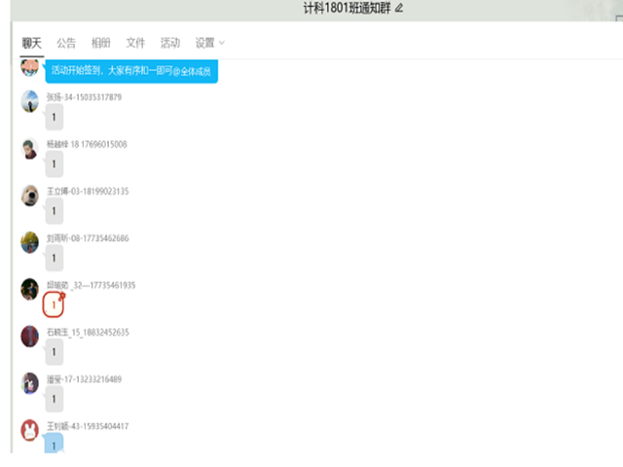Click the nickname ending 08-17735462686
Viewport: 623px width, 467px height.
88,238
